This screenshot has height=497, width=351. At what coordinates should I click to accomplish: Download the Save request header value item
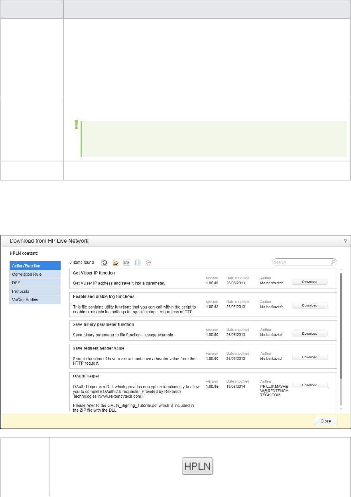310,357
